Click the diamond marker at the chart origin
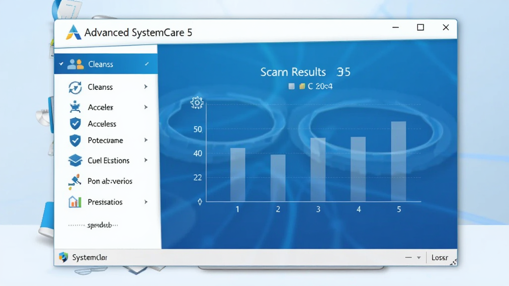This screenshot has height=286, width=509. (x=200, y=202)
